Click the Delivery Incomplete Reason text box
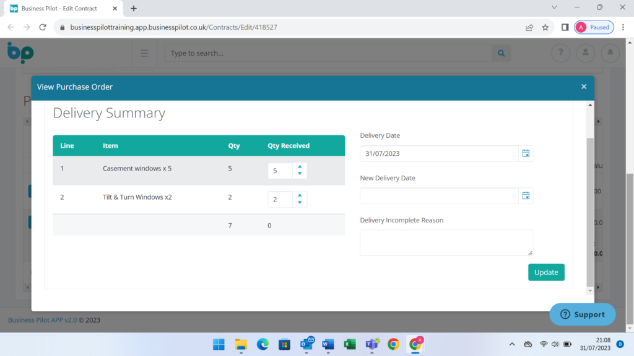 tap(446, 242)
